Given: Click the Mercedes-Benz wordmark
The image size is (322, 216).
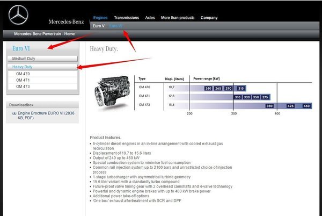Looking at the screenshot, I should coord(66,21).
